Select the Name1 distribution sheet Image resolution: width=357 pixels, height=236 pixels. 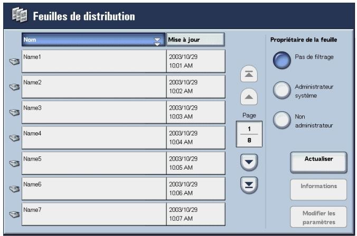pos(94,61)
